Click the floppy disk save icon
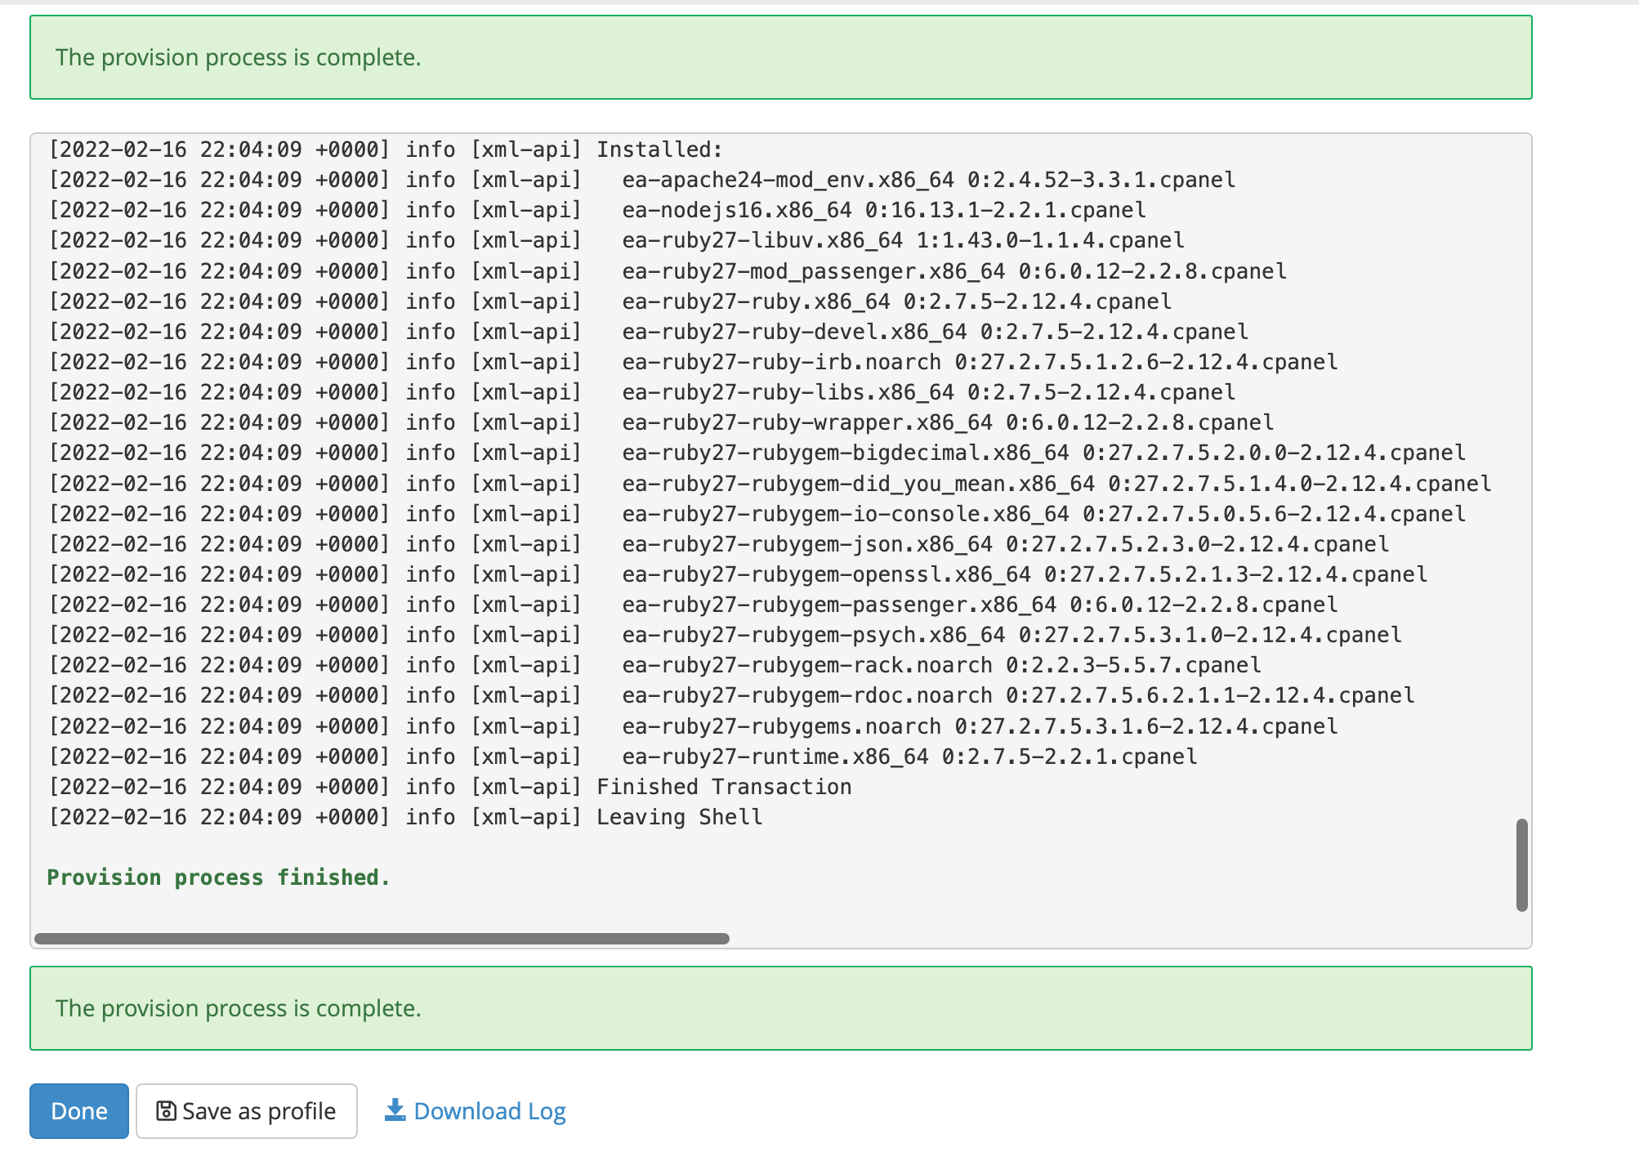The width and height of the screenshot is (1639, 1152). pos(166,1111)
